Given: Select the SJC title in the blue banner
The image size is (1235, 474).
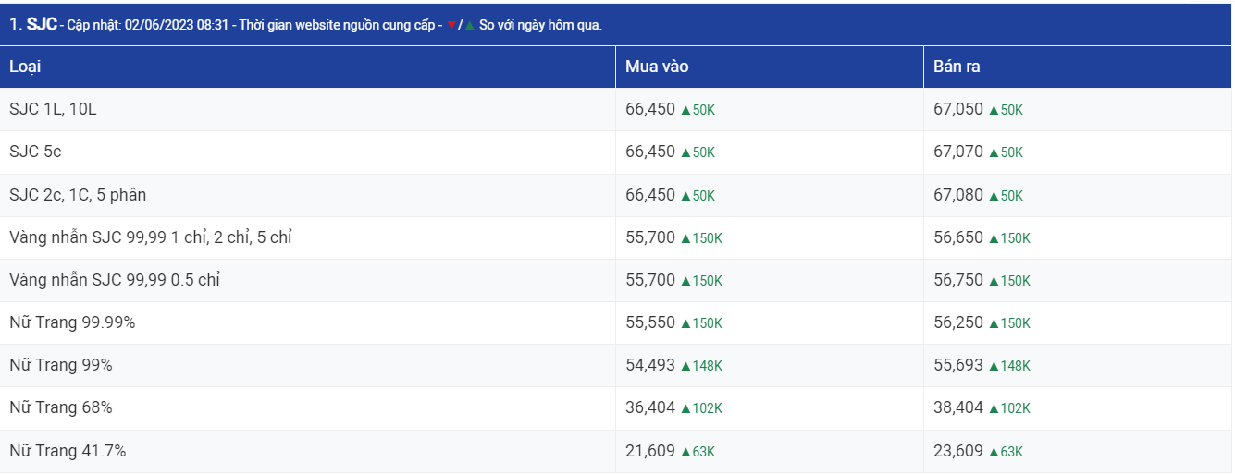Looking at the screenshot, I should click(42, 25).
